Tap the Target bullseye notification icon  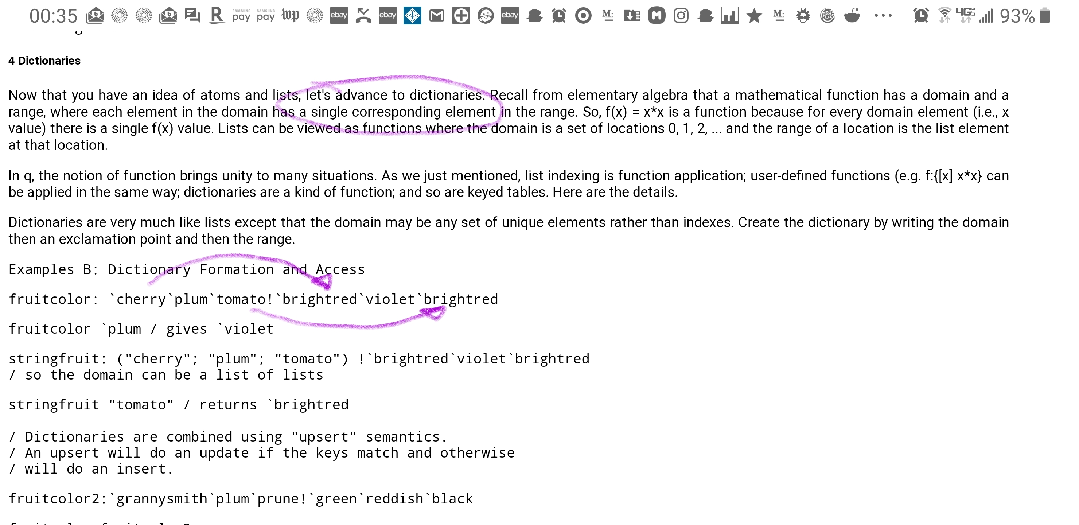(583, 16)
